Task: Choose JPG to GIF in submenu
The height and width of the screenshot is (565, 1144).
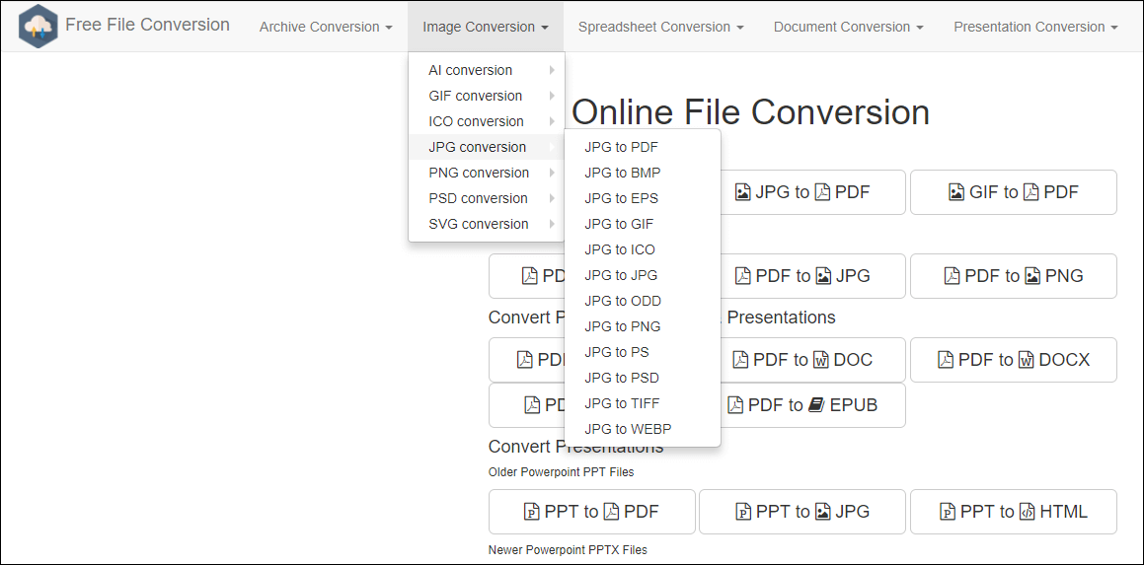Action: pyautogui.click(x=642, y=224)
